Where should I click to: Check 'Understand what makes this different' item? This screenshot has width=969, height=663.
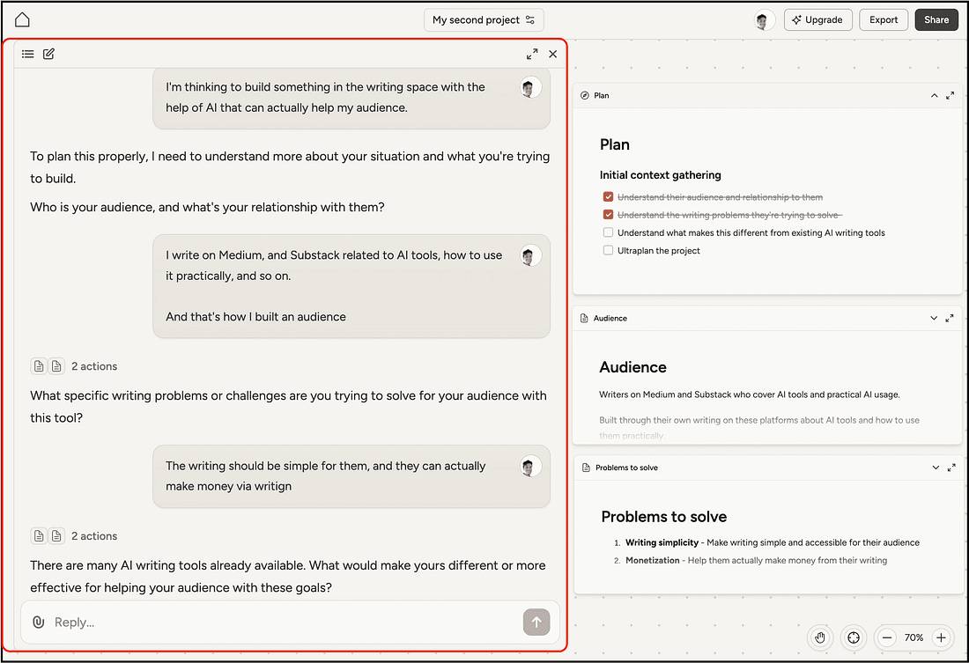608,232
